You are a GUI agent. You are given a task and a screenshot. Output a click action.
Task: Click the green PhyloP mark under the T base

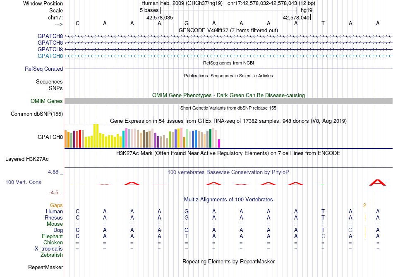(322, 185)
